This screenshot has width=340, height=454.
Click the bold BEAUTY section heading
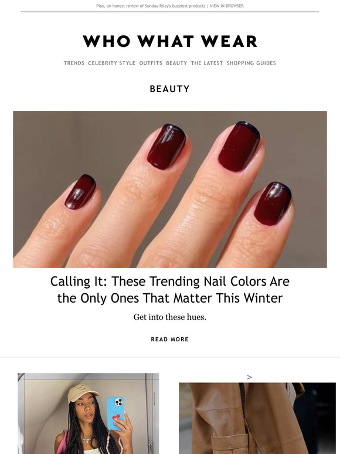coord(170,89)
